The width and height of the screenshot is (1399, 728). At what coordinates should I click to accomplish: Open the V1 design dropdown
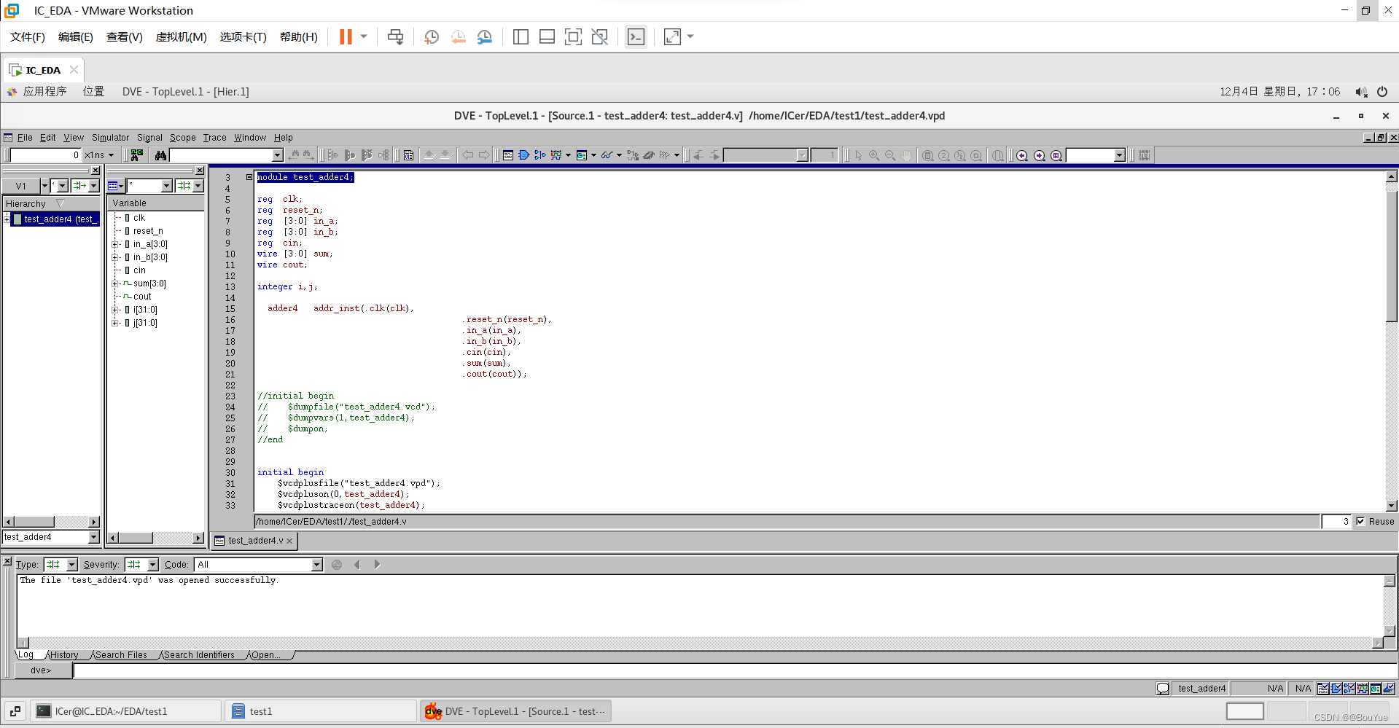44,186
